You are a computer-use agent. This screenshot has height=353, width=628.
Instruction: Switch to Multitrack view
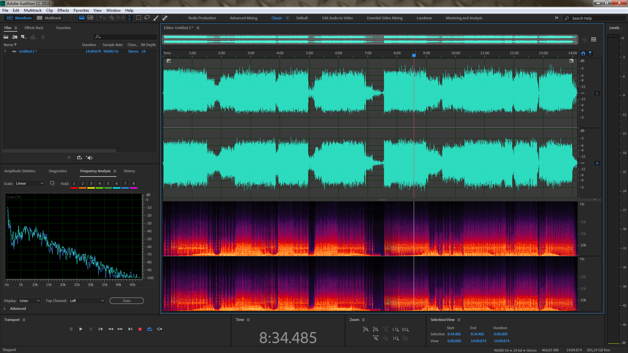tap(49, 18)
